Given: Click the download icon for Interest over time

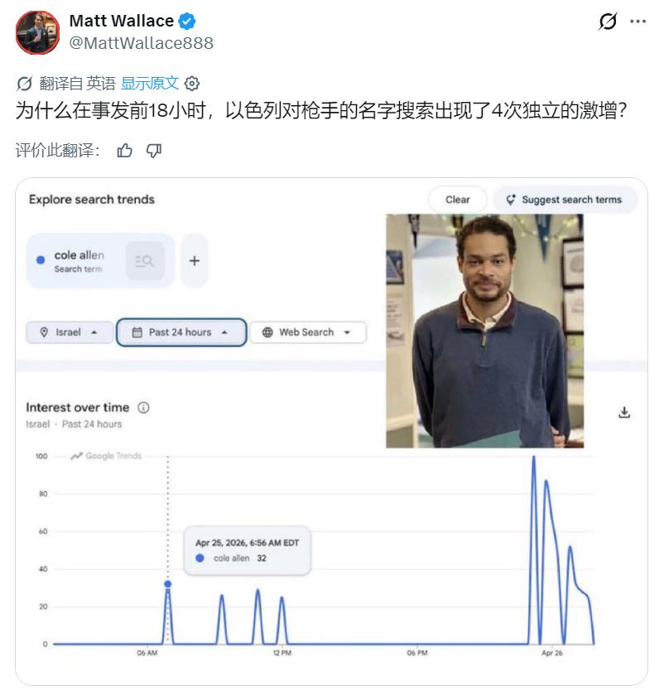Looking at the screenshot, I should pyautogui.click(x=624, y=413).
